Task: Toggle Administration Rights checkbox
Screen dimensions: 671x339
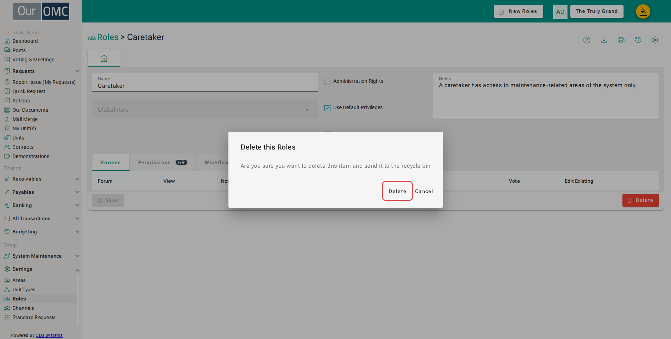Action: (327, 81)
